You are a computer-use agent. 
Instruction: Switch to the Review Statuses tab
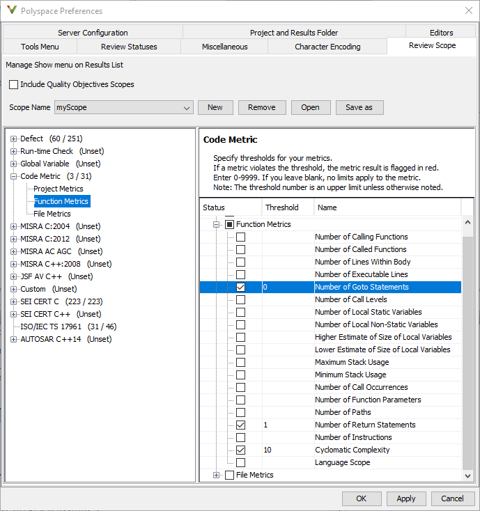point(129,47)
